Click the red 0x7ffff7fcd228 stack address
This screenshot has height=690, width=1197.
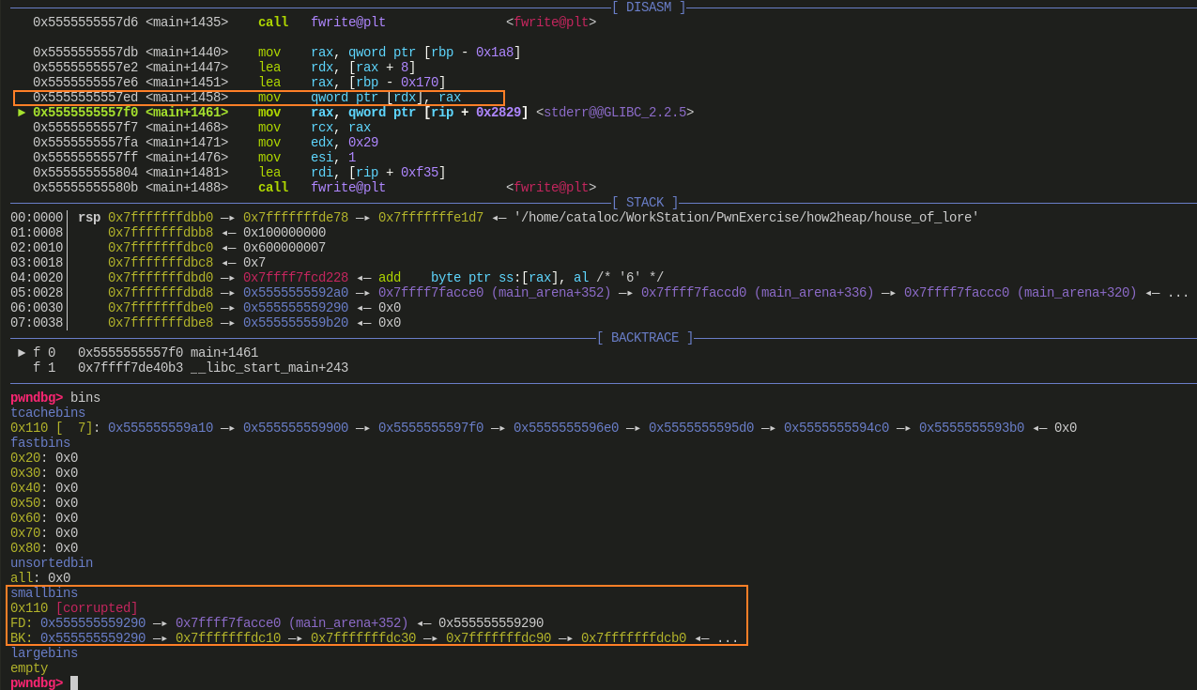coord(296,278)
